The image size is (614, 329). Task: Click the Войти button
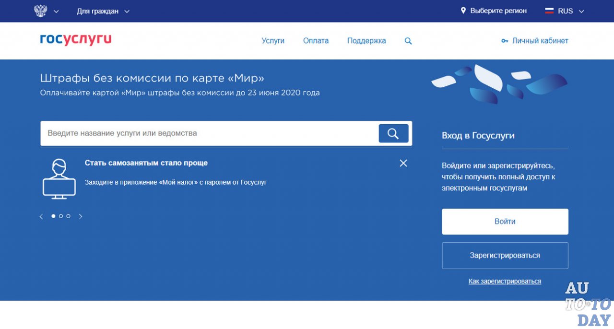[x=505, y=221]
